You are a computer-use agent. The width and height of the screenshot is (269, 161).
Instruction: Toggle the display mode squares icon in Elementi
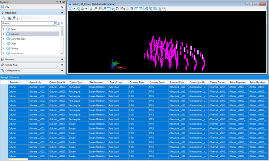(x=18, y=18)
